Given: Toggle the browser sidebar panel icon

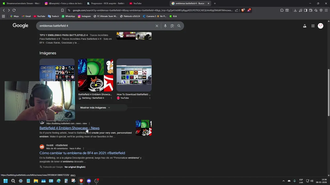Looking at the screenshot, I should tap(306, 10).
